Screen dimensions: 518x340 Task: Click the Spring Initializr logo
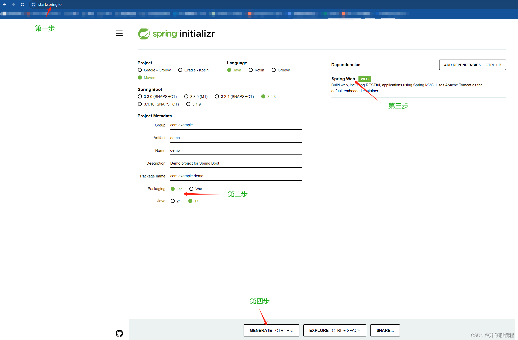(176, 34)
